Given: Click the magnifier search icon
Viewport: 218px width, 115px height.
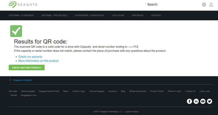Looking at the screenshot, I should pyautogui.click(x=146, y=4).
